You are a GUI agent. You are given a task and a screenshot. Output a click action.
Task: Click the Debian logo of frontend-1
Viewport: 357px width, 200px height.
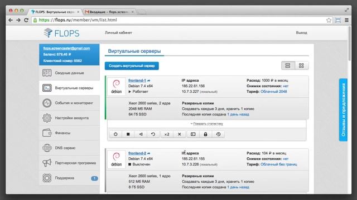tap(116, 87)
